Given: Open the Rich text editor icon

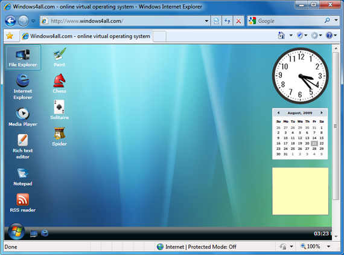Looking at the screenshot, I should (23, 146).
